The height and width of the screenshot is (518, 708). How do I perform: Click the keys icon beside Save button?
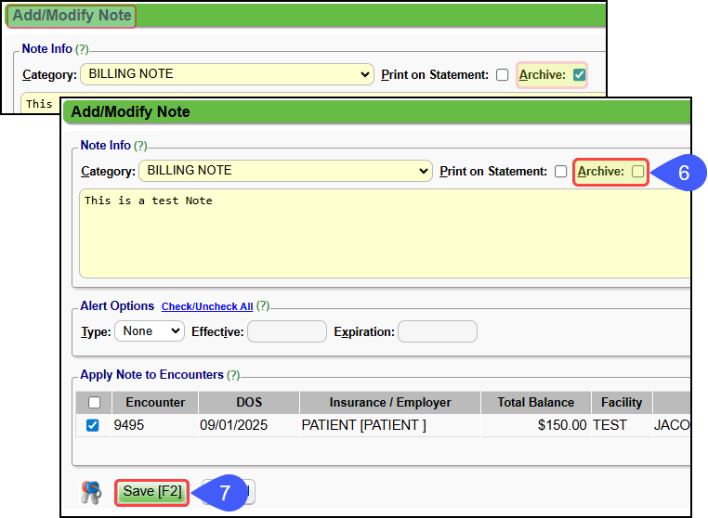90,492
